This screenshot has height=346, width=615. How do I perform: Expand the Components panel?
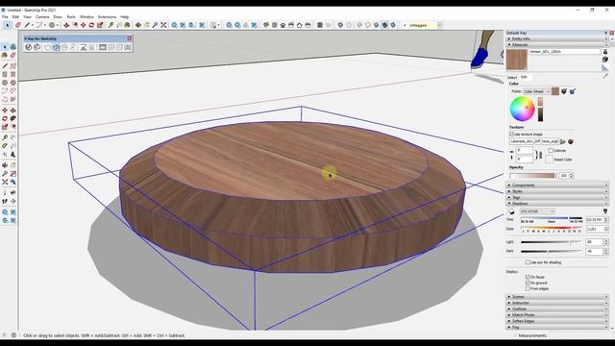(557, 185)
